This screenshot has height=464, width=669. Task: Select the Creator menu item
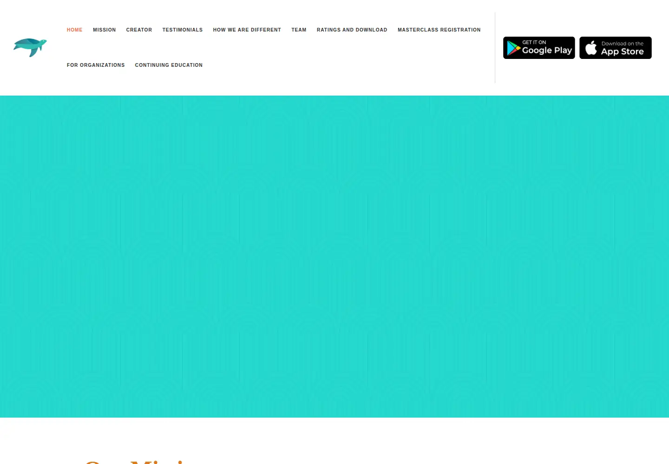click(139, 30)
